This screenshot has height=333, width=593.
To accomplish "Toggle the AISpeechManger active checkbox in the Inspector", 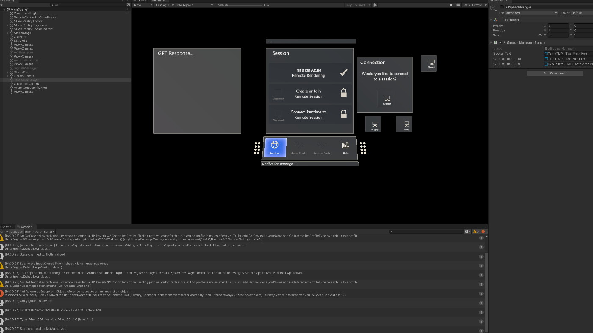I will [502, 7].
